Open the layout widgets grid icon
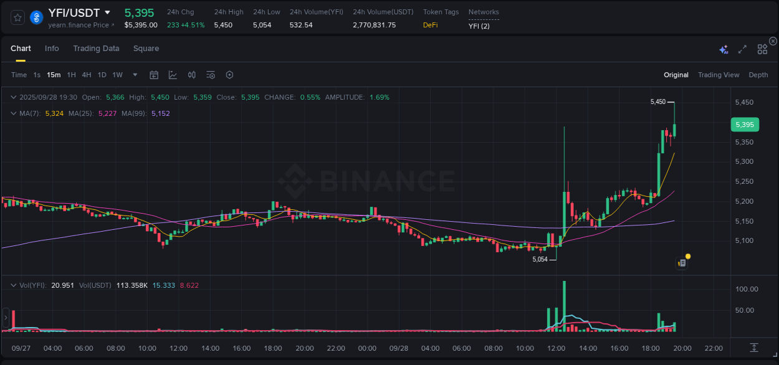This screenshot has height=365, width=779. (762, 48)
